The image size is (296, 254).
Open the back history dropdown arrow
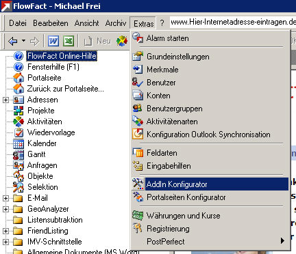click(x=23, y=41)
